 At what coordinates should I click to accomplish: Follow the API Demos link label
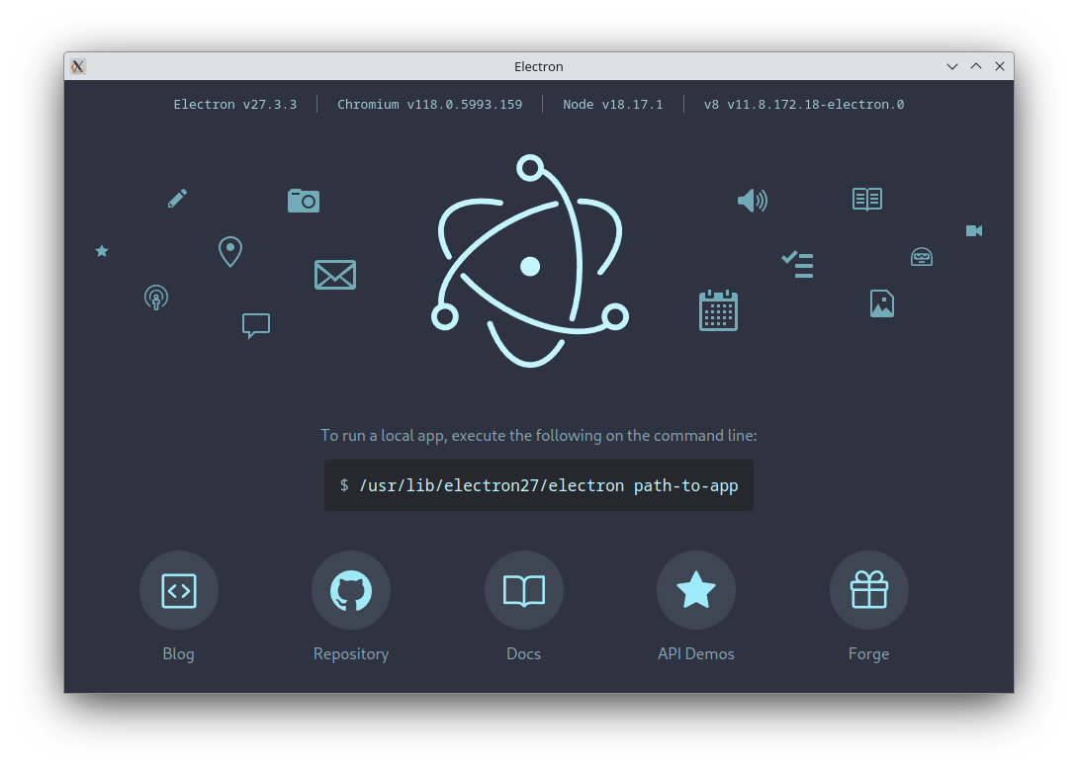696,653
